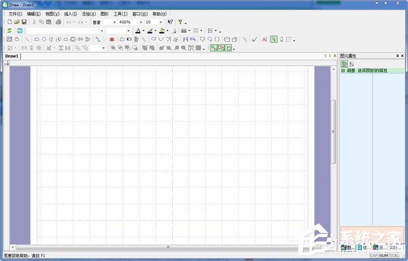Switch to the Draw1 document tab
Viewport: 408px width, 261px height.
(x=12, y=56)
